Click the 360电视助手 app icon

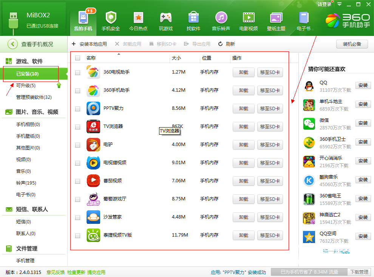(x=93, y=72)
